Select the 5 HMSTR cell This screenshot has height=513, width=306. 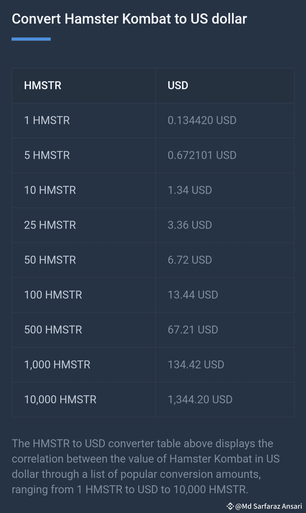[47, 155]
